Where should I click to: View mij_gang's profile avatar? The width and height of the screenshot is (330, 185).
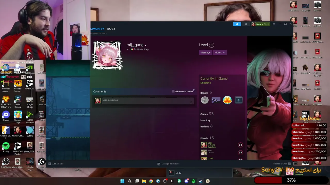pos(107,55)
